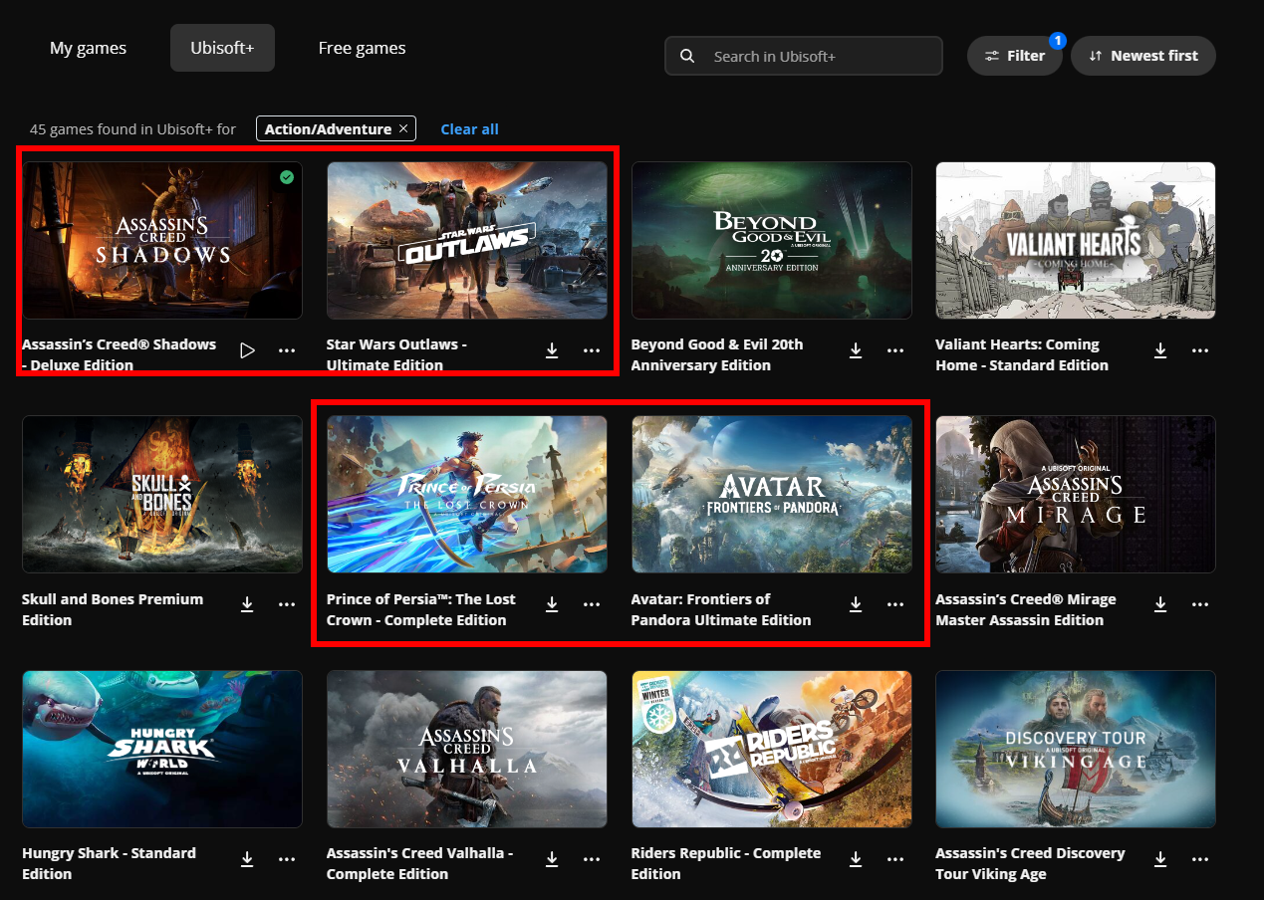The height and width of the screenshot is (900, 1264).
Task: Open more options for Assassin's Creed Shadows
Action: [x=287, y=350]
